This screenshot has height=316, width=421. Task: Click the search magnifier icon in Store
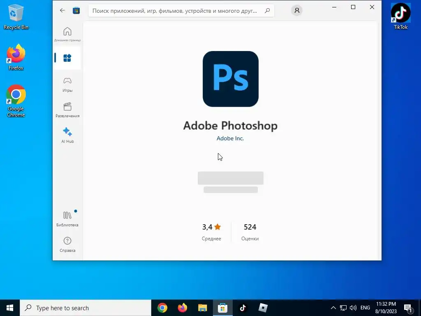(267, 11)
